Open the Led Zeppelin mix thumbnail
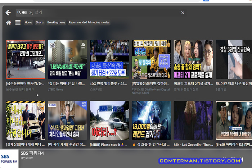The height and width of the screenshot is (168, 252). (193, 120)
